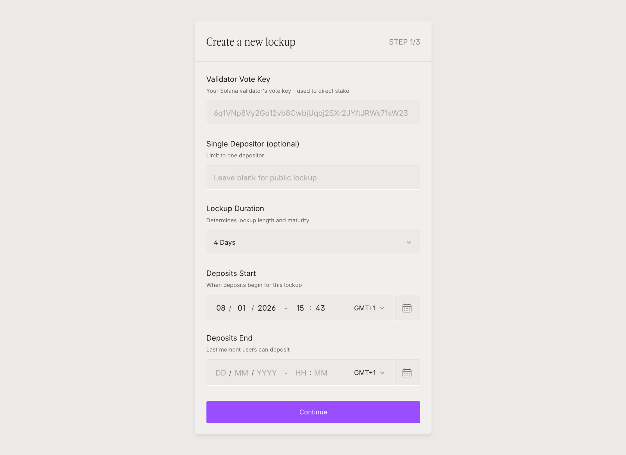Open the Deposits Start calendar picker

tap(406, 308)
